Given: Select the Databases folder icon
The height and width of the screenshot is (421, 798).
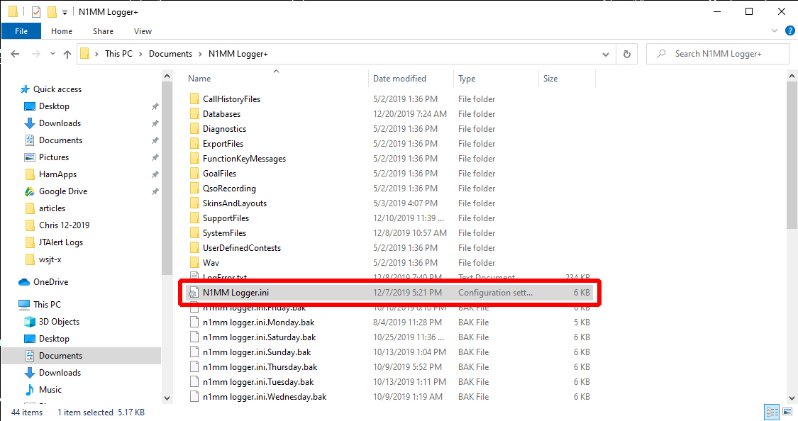Looking at the screenshot, I should 194,114.
